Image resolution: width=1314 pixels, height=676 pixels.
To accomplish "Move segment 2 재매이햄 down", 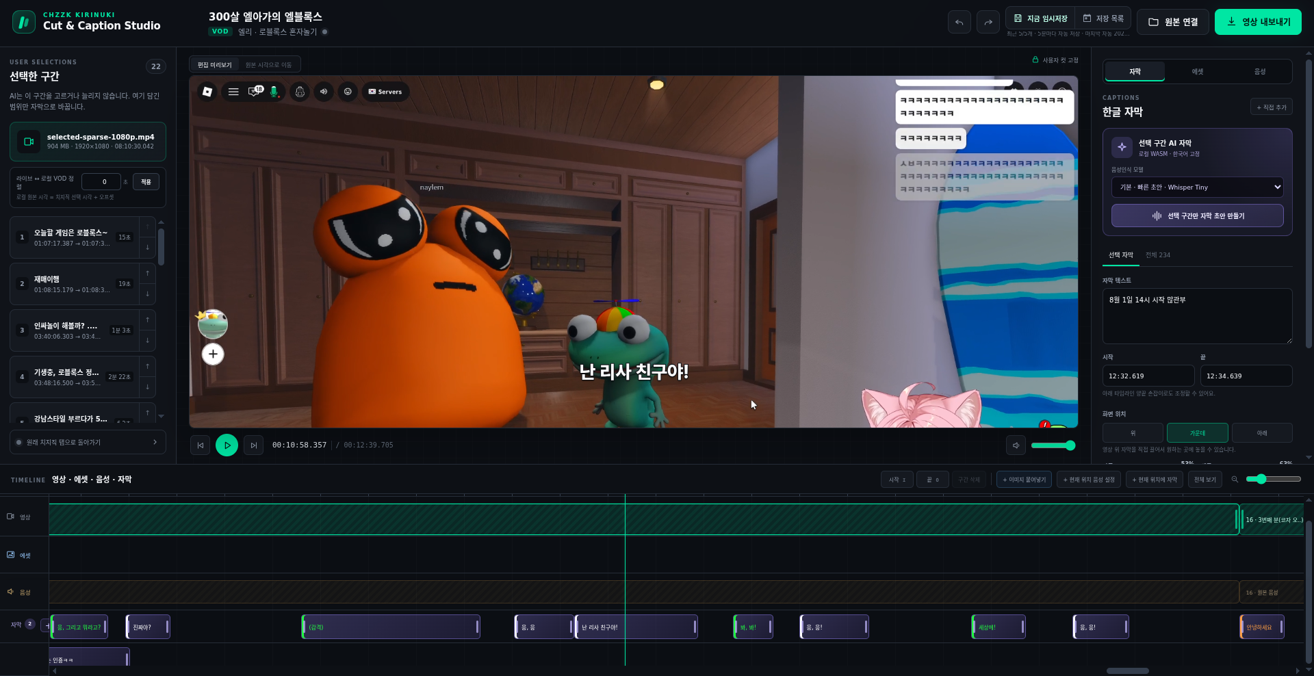I will (147, 294).
